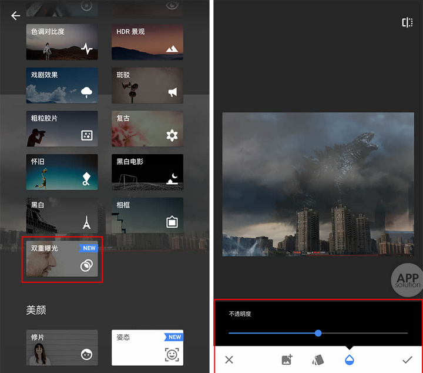Click the 不透明度 opacity slider handle
The width and height of the screenshot is (423, 373).
pyautogui.click(x=318, y=333)
